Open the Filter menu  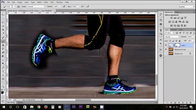click(x=46, y=2)
